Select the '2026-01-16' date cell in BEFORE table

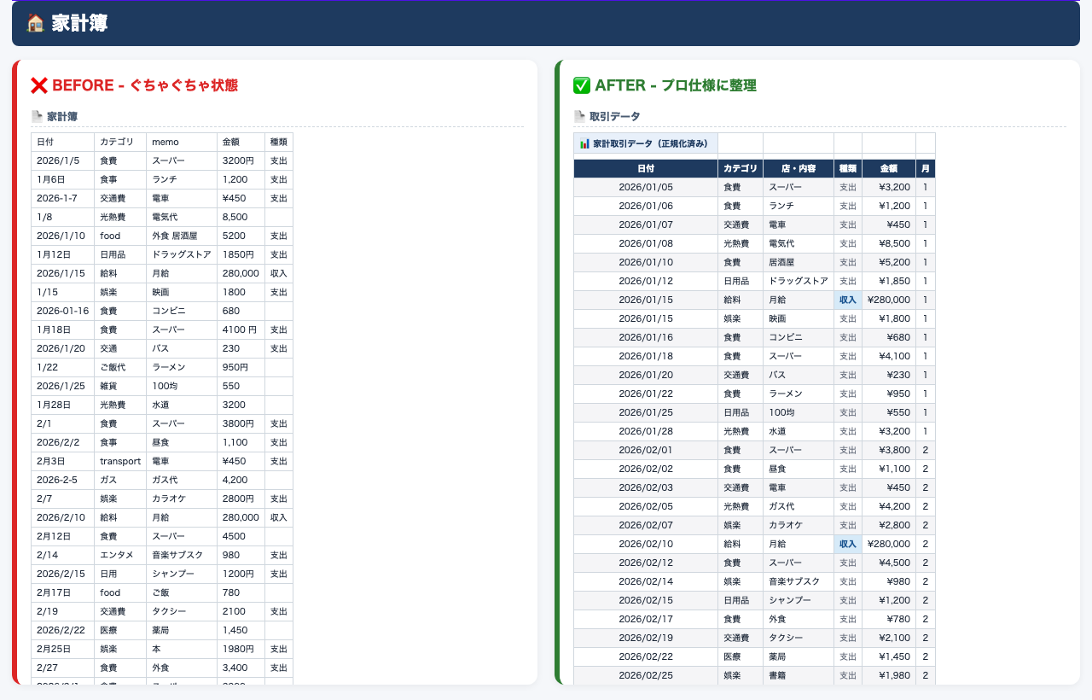(x=63, y=311)
